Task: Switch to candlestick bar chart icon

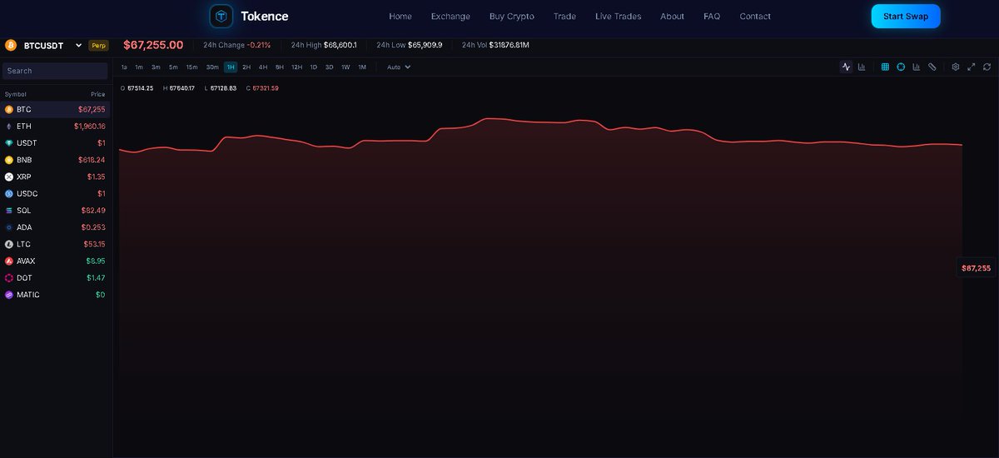Action: [862, 67]
